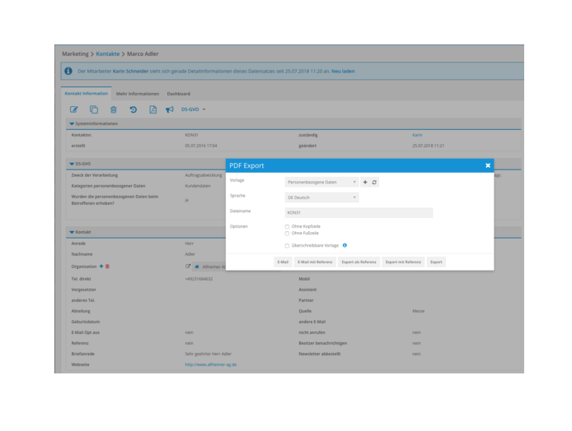Open the Dashboard tab
Screen dimensions: 572x431
pyautogui.click(x=179, y=94)
